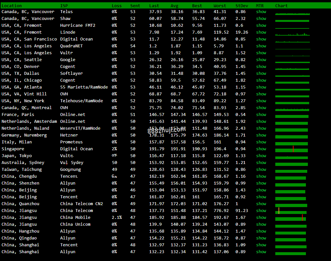Click the Location column header
This screenshot has height=261, width=331.
12,6
